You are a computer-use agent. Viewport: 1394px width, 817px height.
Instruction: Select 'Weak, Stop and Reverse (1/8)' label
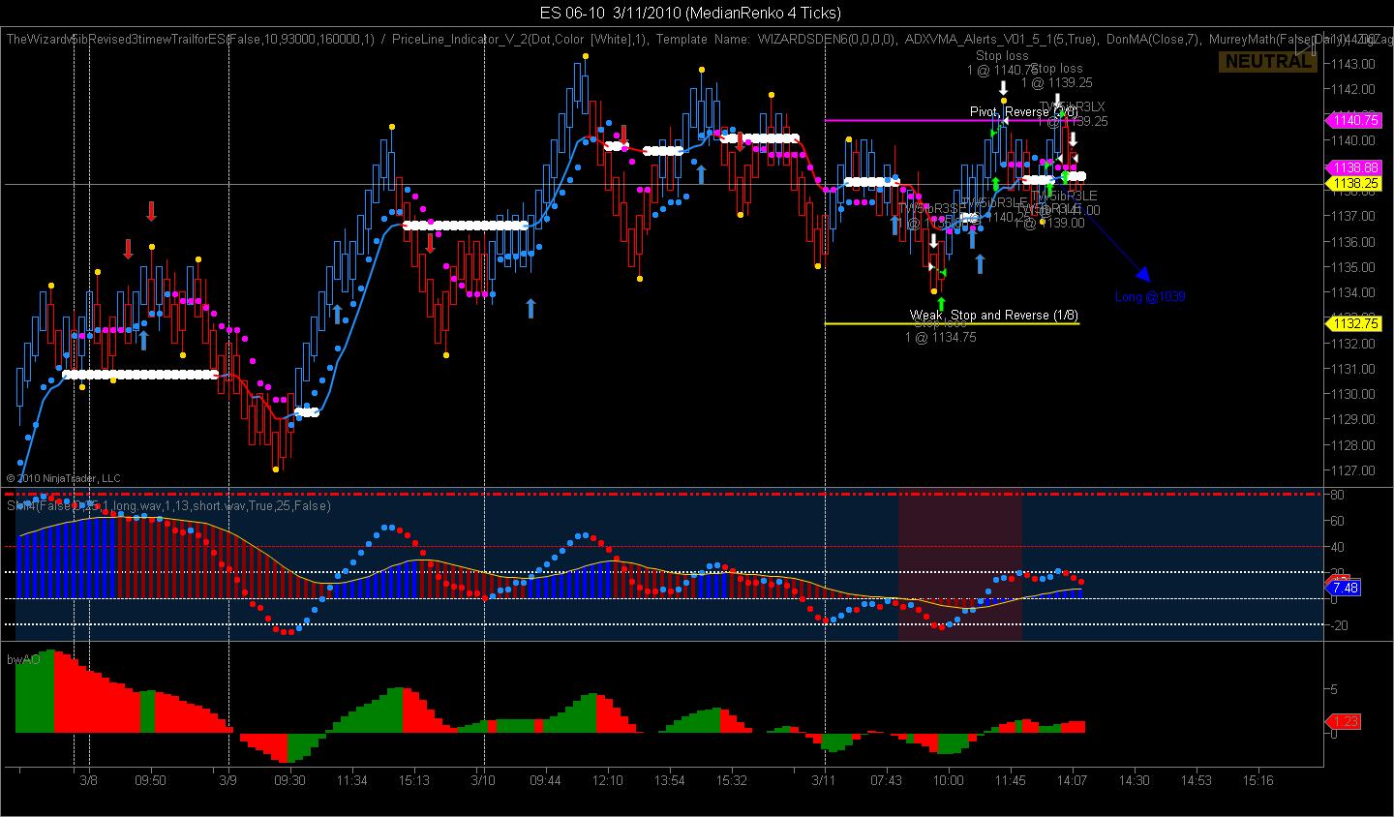[994, 316]
